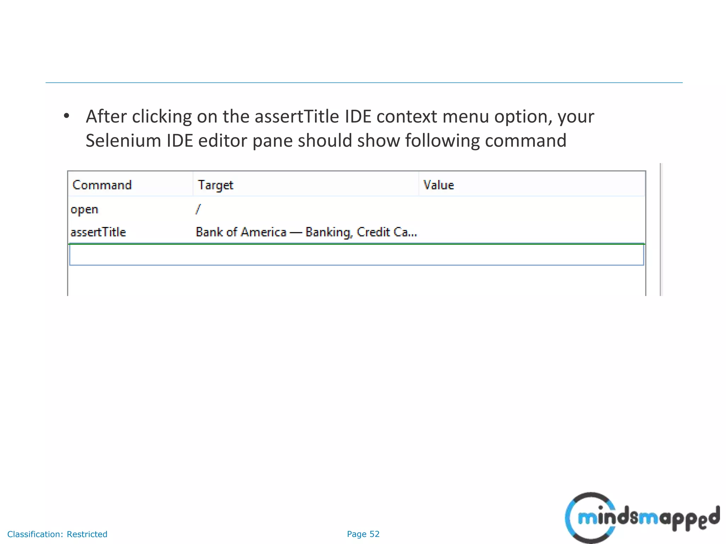Click the blue horizontal divider line
Viewport: 726px width, 544px height.
click(364, 83)
